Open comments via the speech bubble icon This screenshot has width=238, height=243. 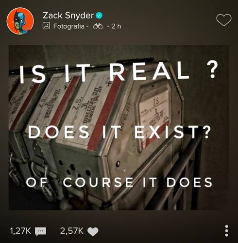click(x=40, y=231)
